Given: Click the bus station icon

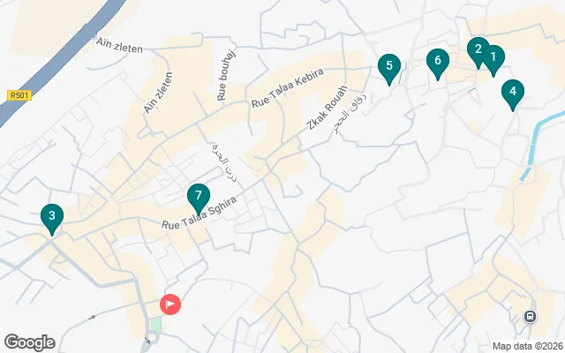Looking at the screenshot, I should 530,317.
